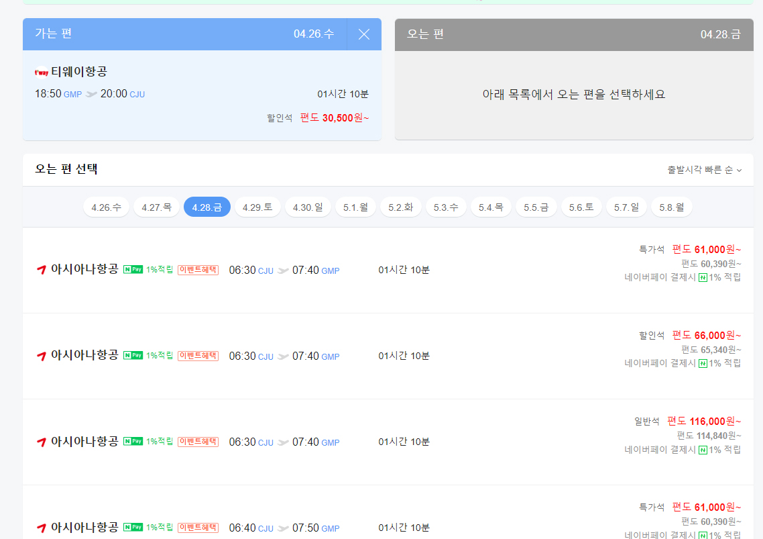Viewport: 763px width, 539px height.
Task: Choose the 일반석 편도 116,000원 fare
Action: (x=703, y=421)
